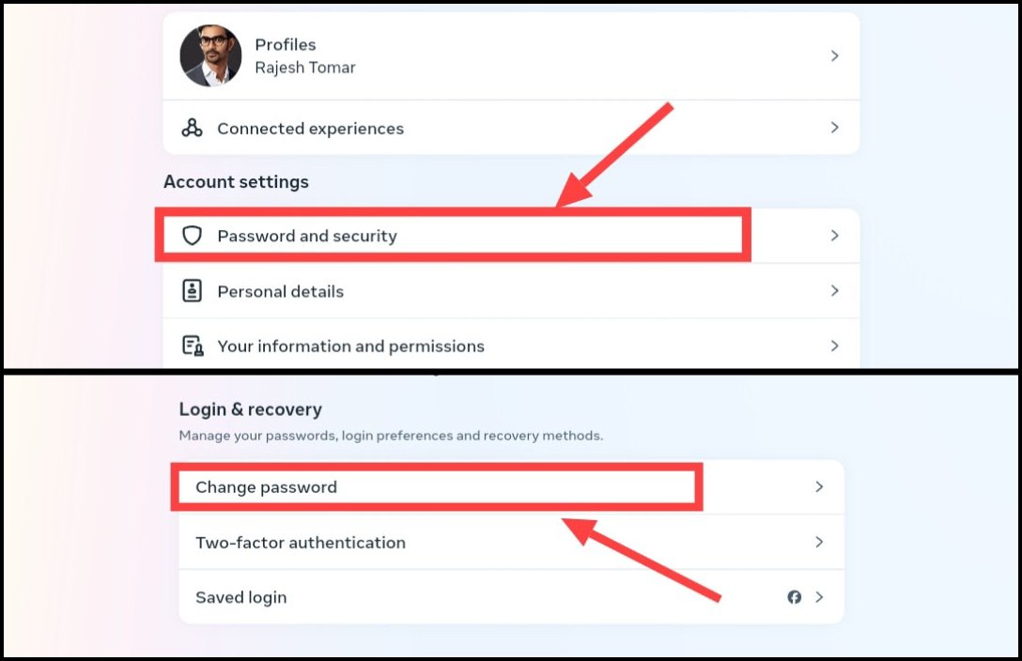Viewport: 1022px width, 661px height.
Task: Click the Rajesh Tomar profile picture
Action: point(210,56)
